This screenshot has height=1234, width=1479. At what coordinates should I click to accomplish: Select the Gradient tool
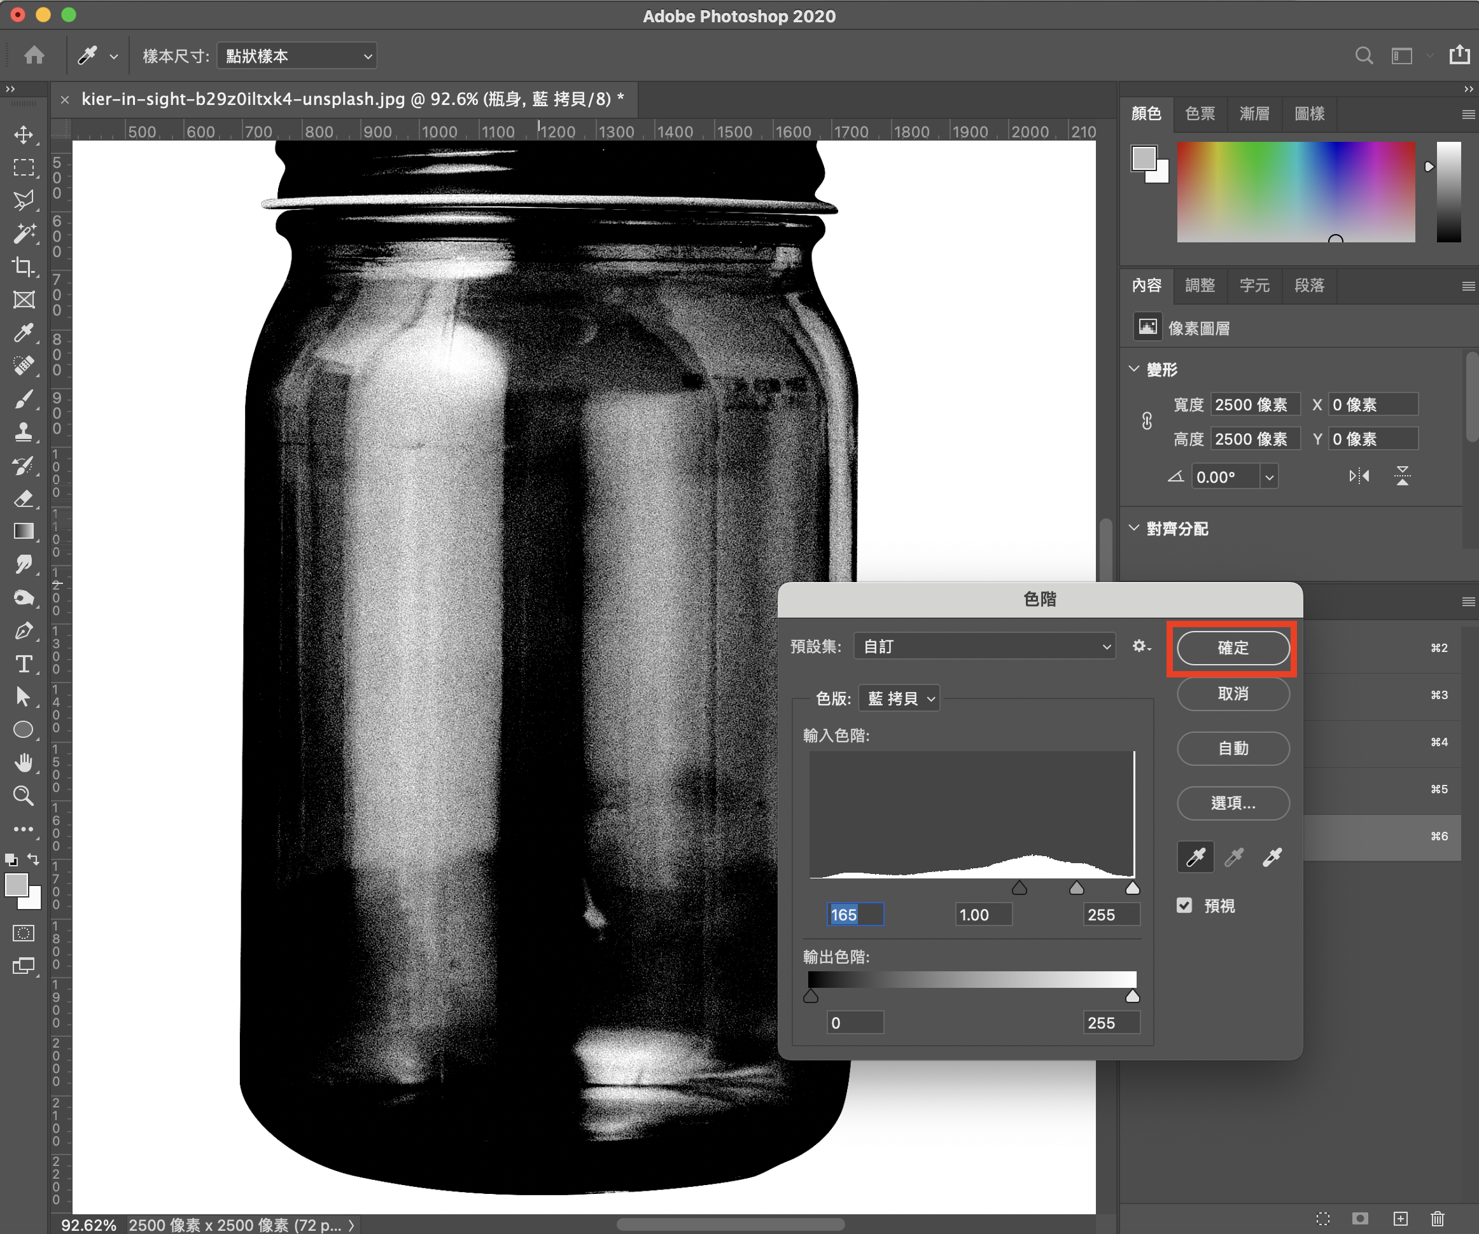pos(24,532)
